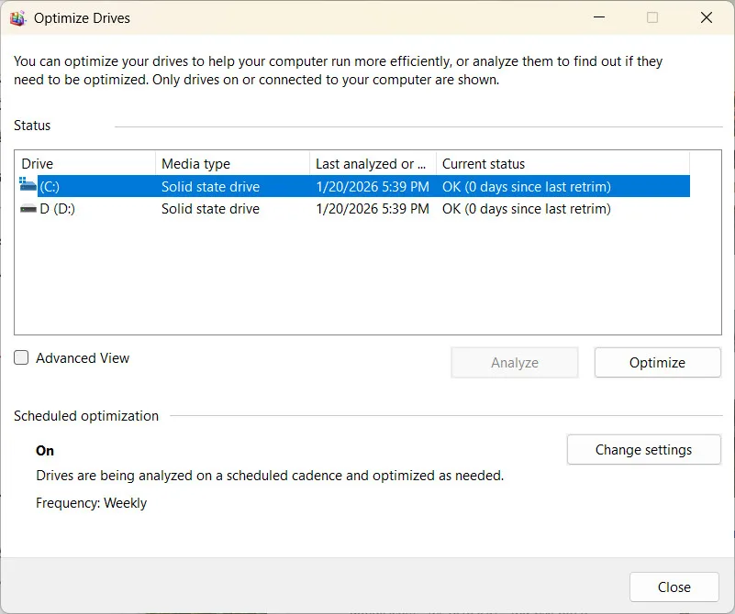Screen dimensions: 735x614
Task: Click the C: drive Windows icon
Action: [28, 186]
